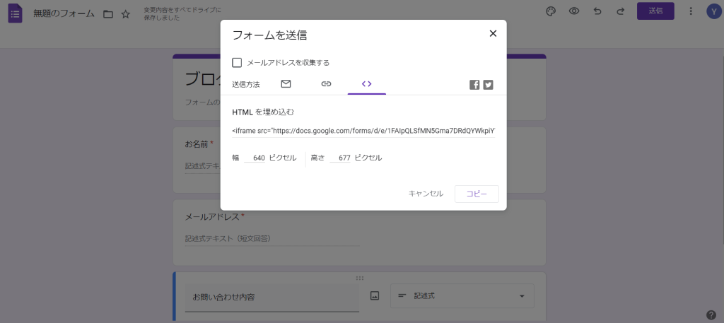The width and height of the screenshot is (724, 323).
Task: Share the form via Facebook icon
Action: 474,85
